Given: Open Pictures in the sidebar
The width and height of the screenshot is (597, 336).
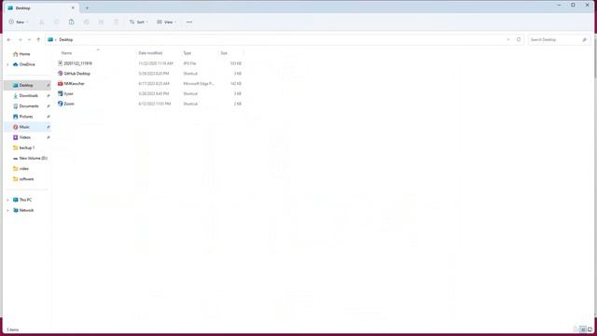Looking at the screenshot, I should click(x=27, y=117).
